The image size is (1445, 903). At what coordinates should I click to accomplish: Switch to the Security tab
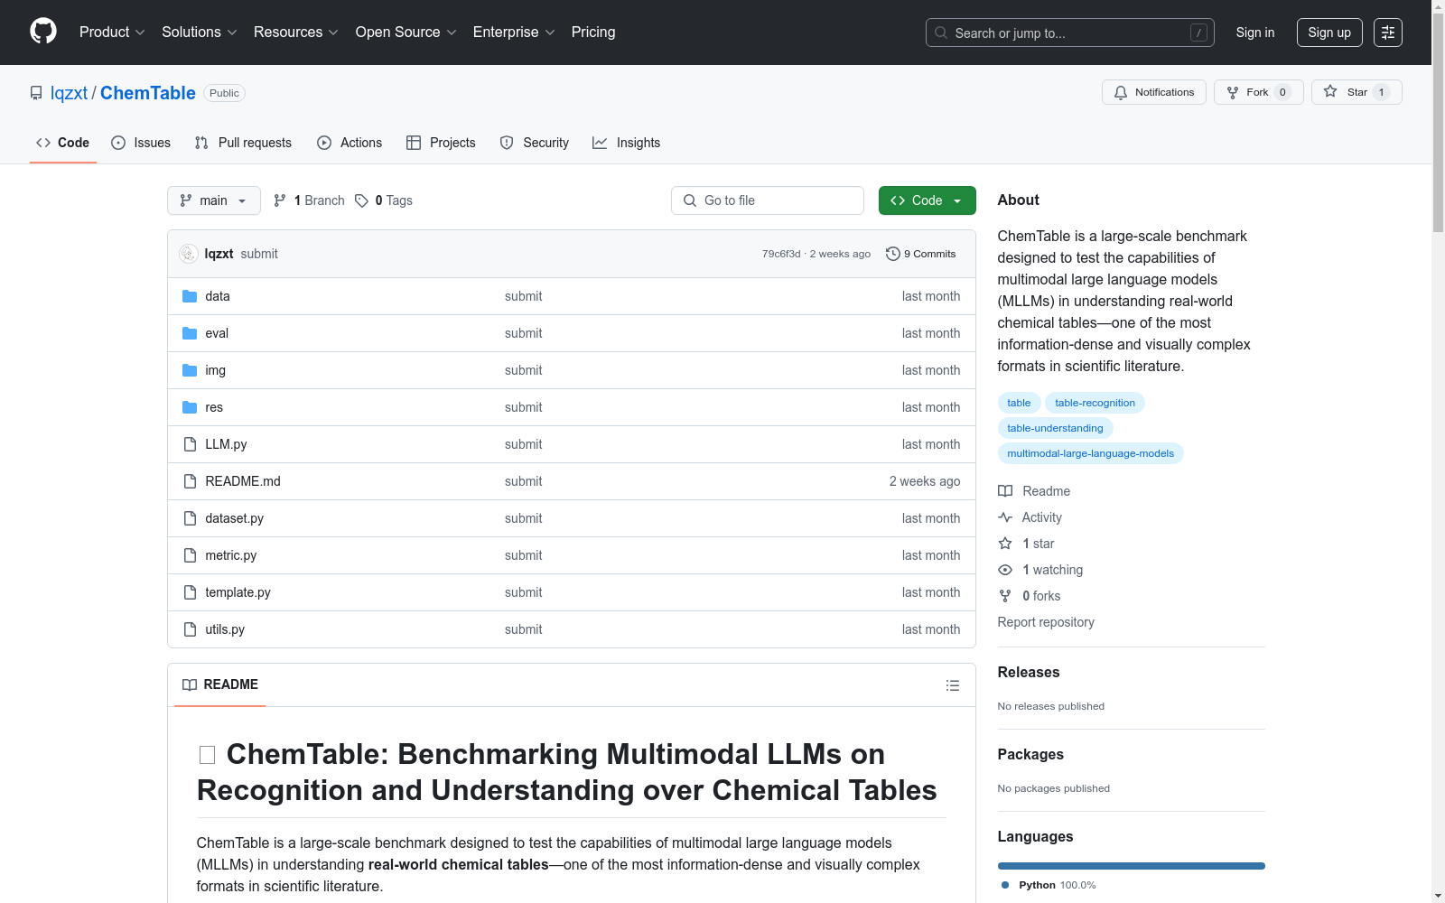point(535,143)
